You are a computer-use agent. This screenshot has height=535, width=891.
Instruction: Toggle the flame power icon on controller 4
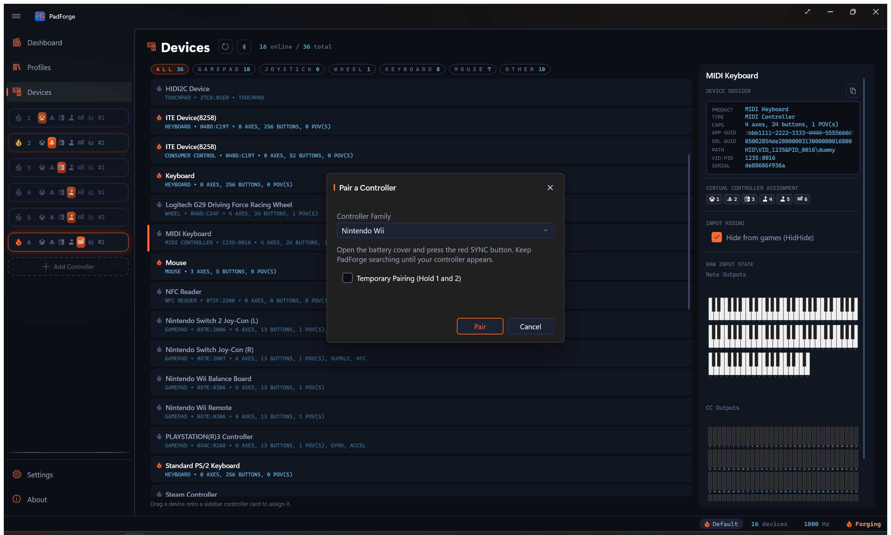click(18, 193)
